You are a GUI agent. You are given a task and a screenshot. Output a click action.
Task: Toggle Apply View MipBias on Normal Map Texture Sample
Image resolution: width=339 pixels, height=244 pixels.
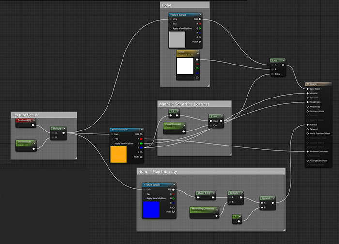point(145,198)
